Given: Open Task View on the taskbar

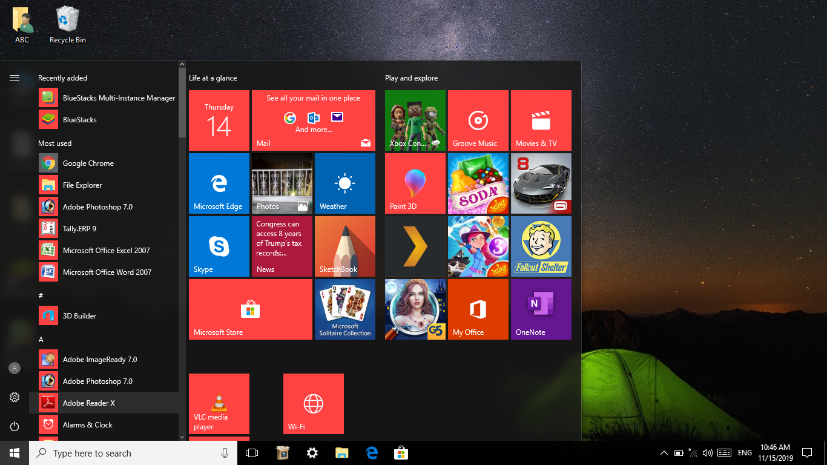Looking at the screenshot, I should tap(252, 453).
